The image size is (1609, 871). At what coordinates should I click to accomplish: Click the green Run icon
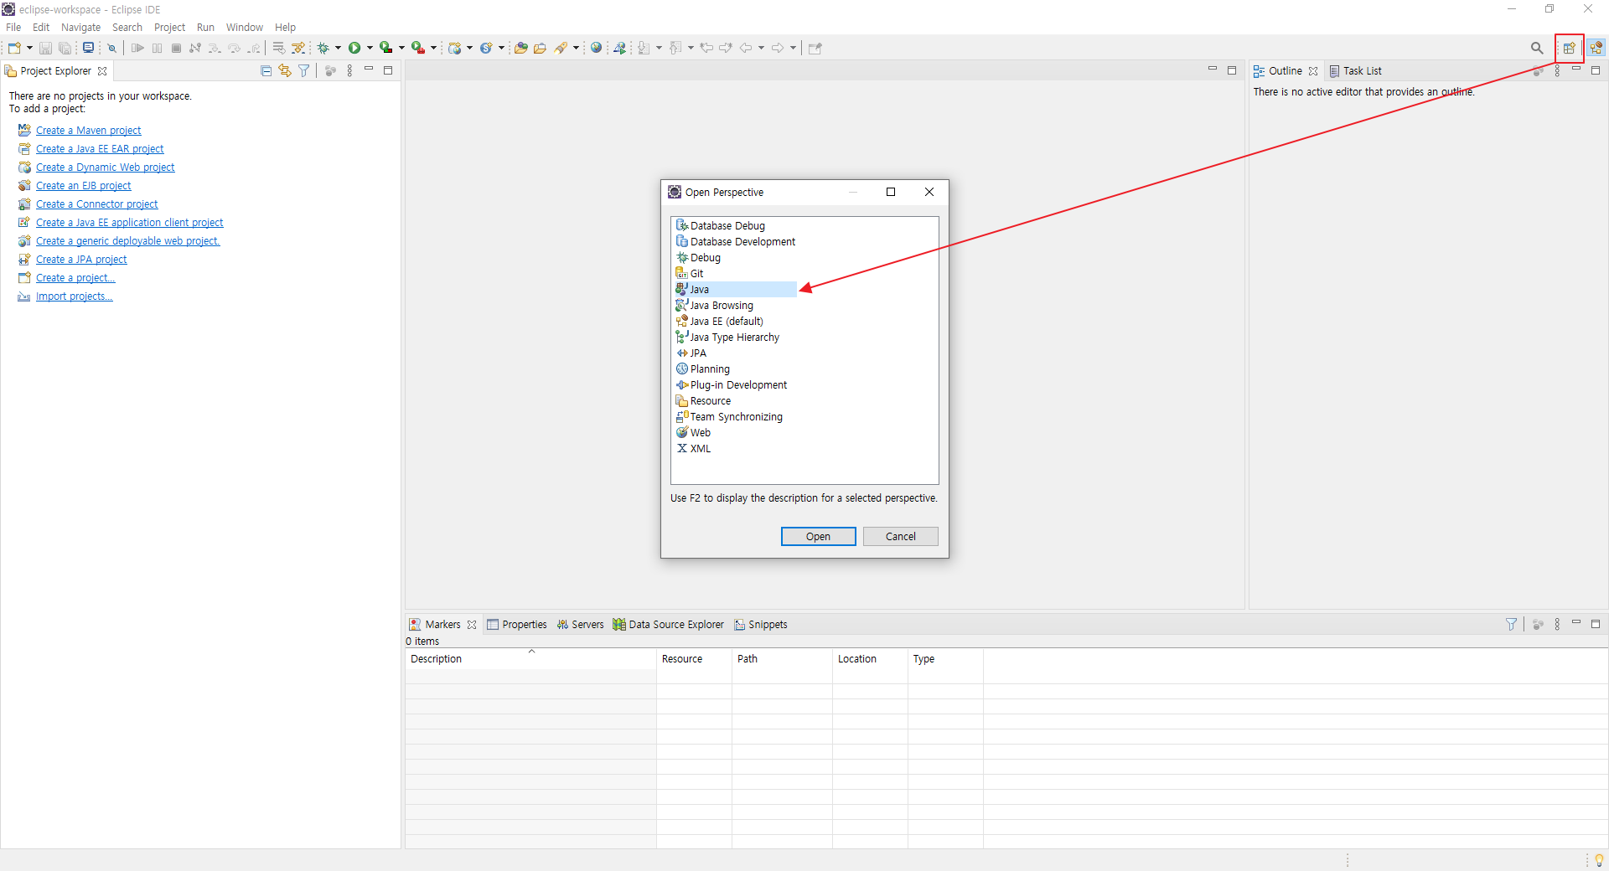click(x=354, y=48)
